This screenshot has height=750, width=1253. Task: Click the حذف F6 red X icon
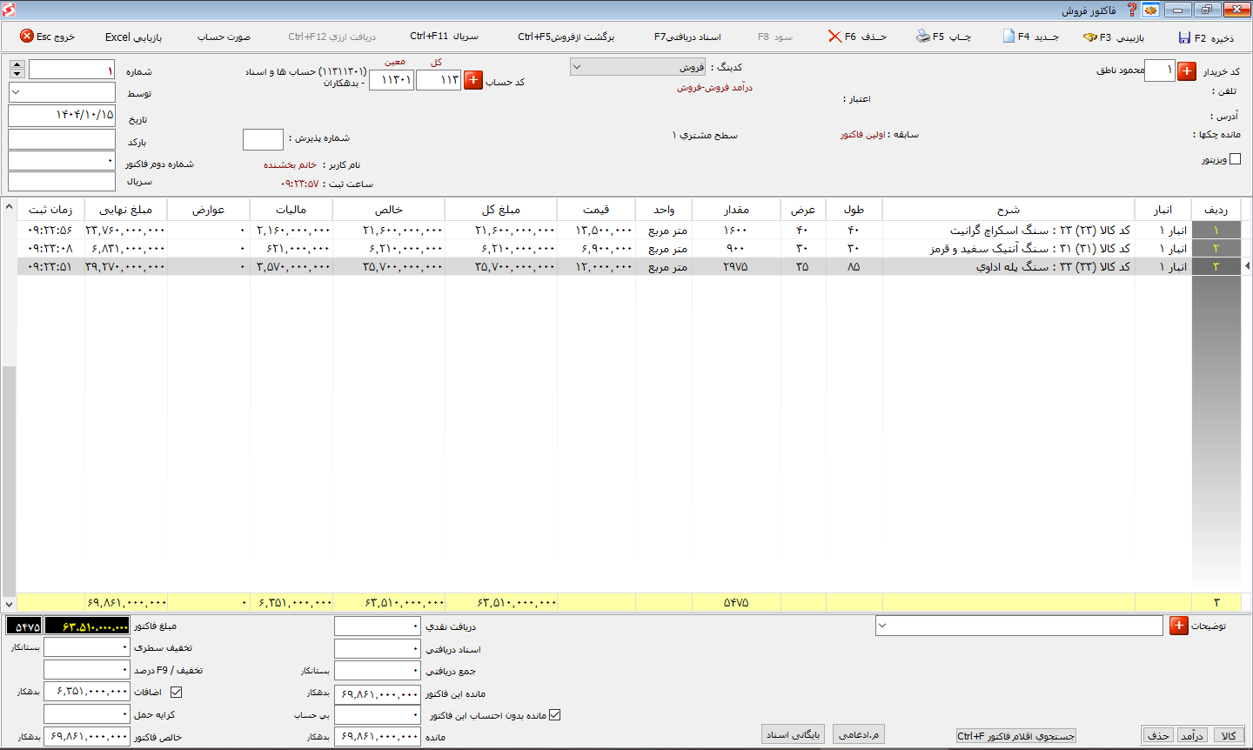(x=834, y=37)
